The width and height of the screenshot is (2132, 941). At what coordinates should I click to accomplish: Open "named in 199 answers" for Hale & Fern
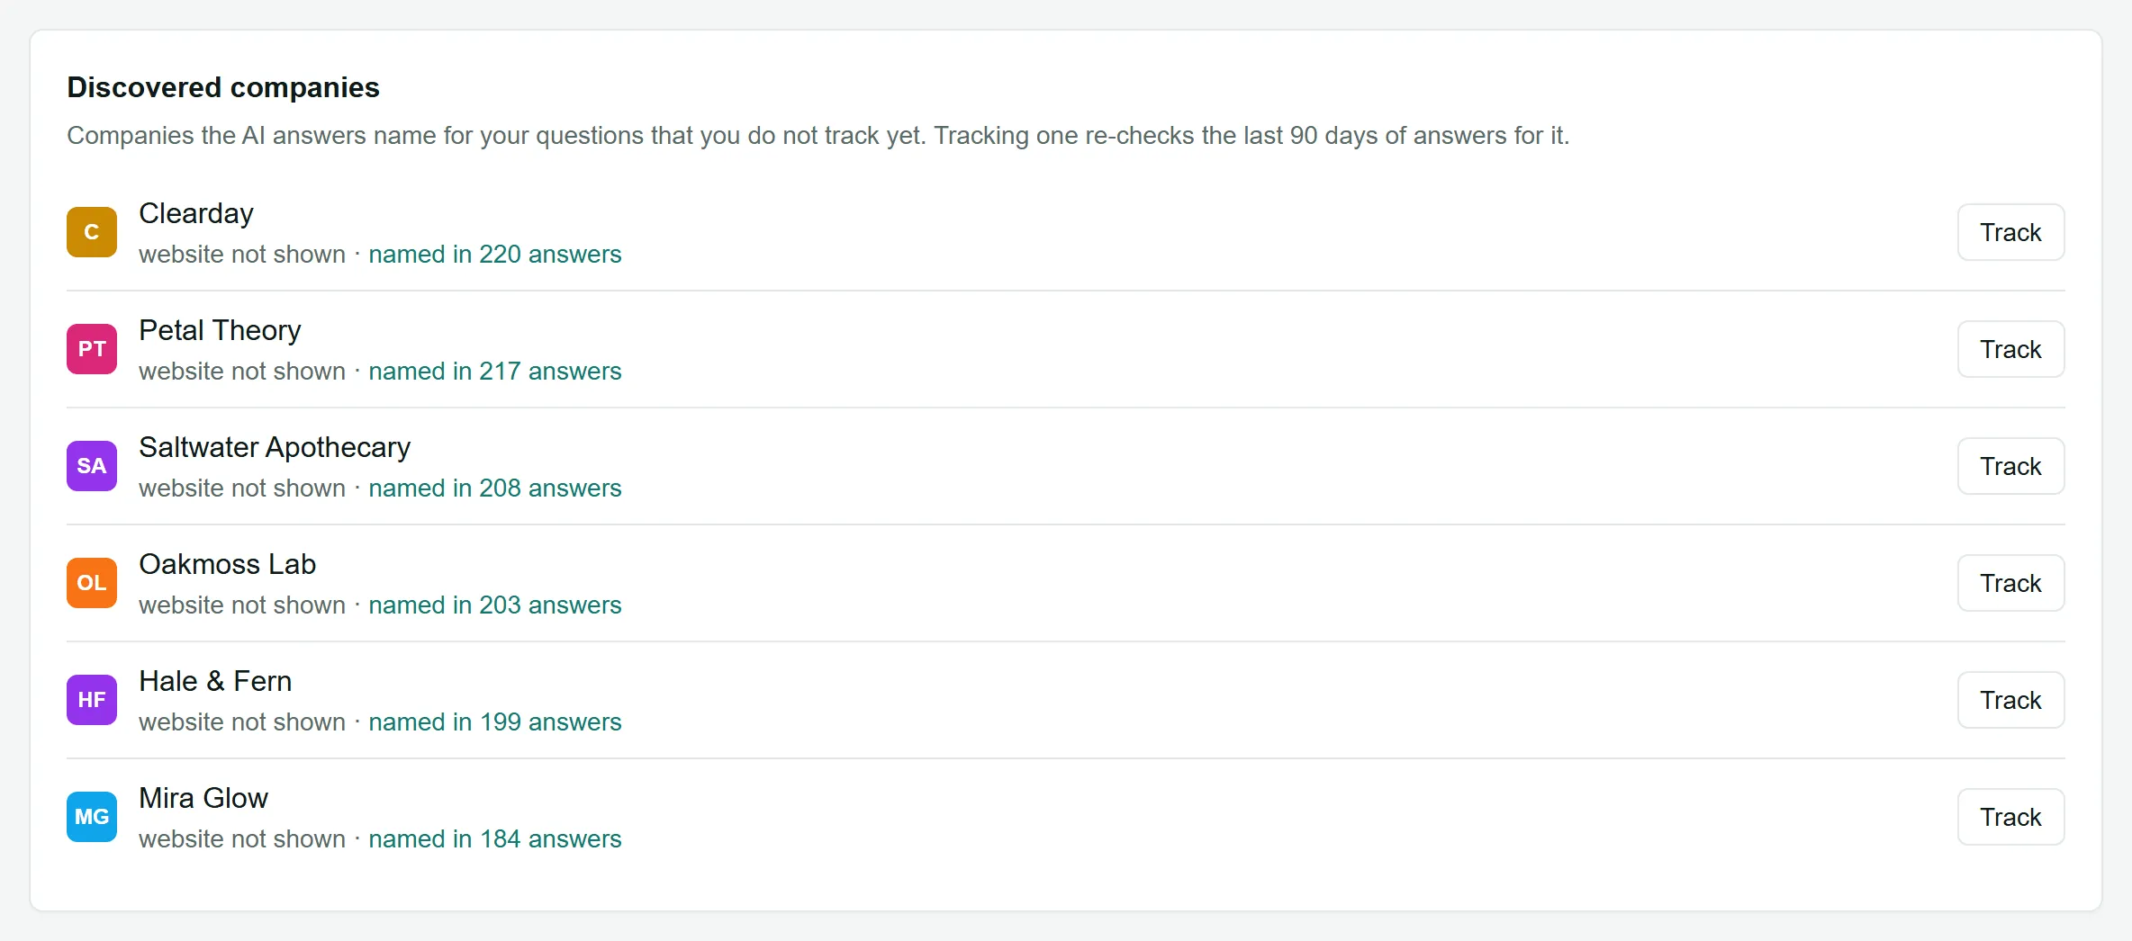click(x=495, y=722)
